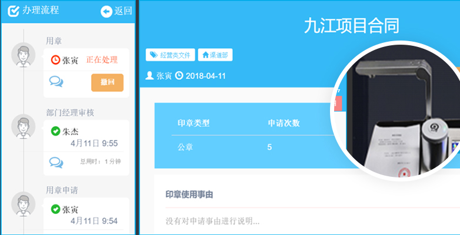
Task: Click the 印章类型 column header
Action: point(194,123)
